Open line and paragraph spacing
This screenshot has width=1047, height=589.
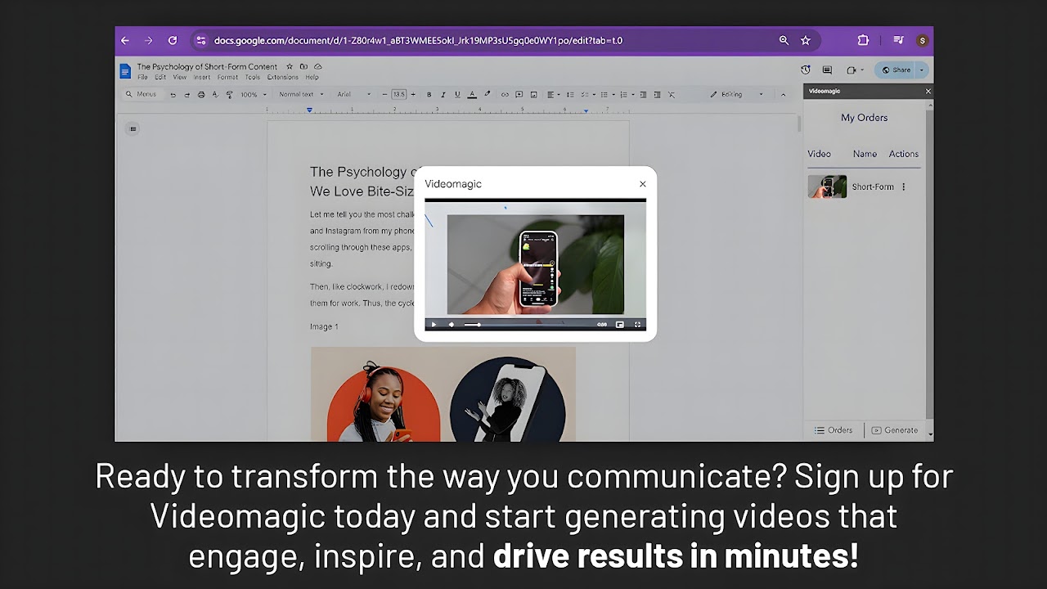570,95
